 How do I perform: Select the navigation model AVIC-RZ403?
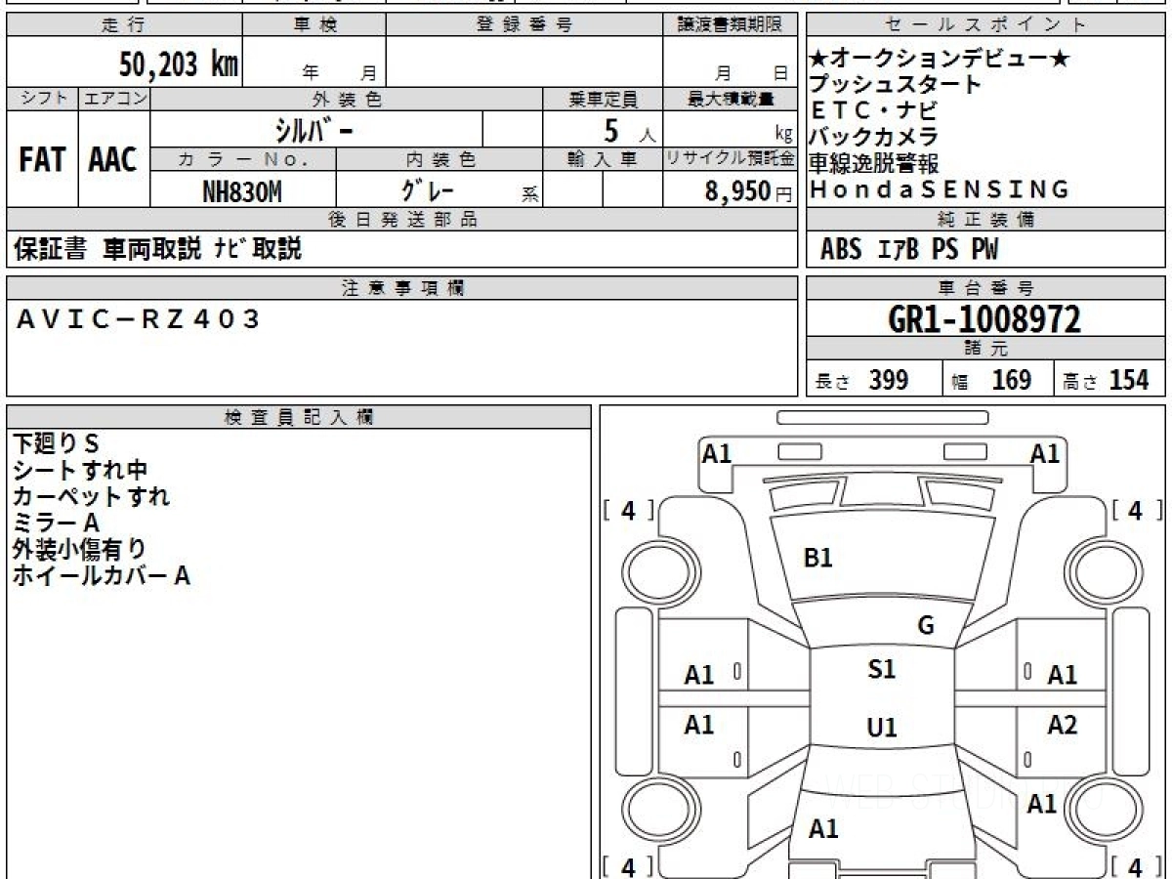pyautogui.click(x=139, y=318)
